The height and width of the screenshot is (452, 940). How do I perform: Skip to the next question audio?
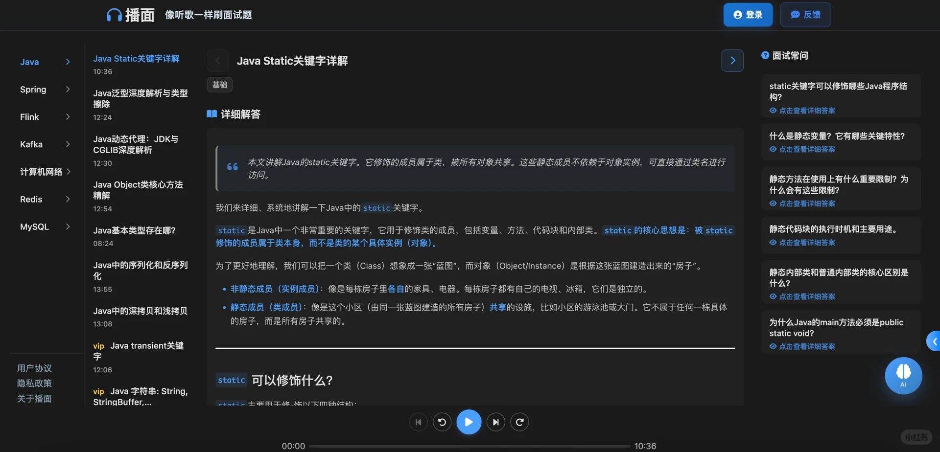point(495,422)
